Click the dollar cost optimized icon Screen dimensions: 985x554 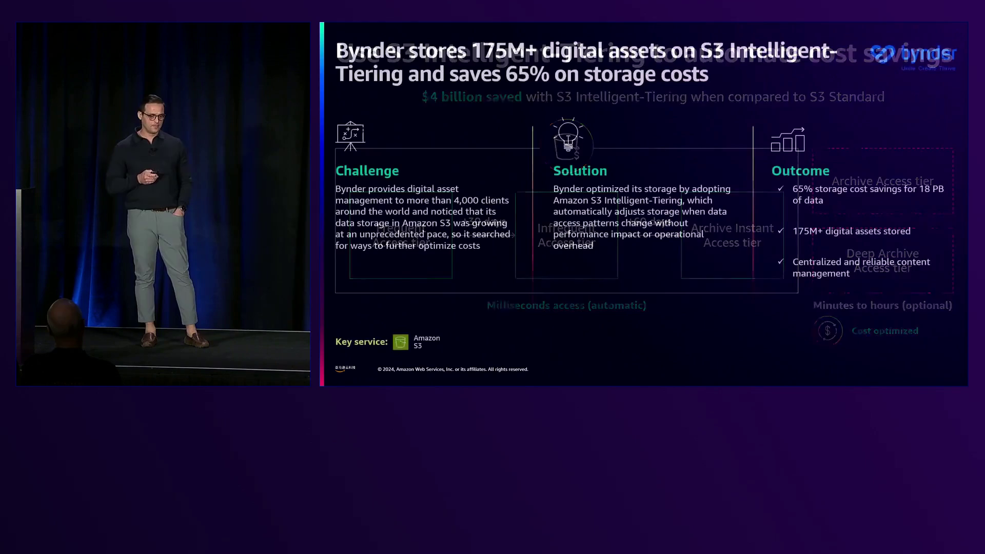828,331
